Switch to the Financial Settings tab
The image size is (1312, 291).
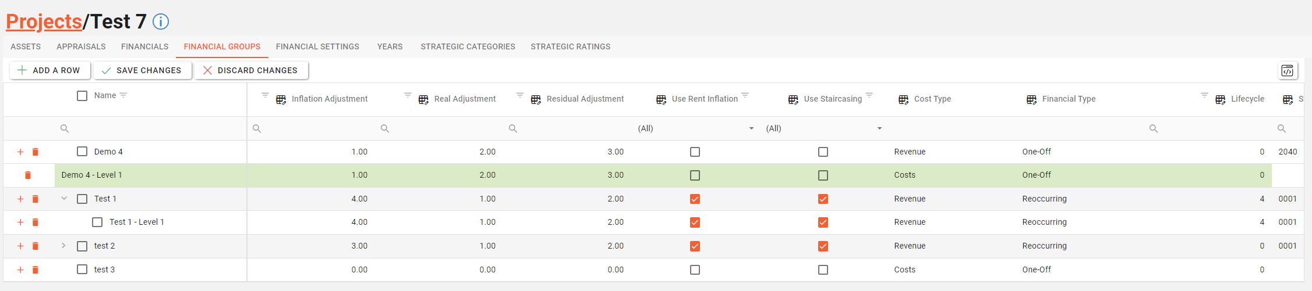(317, 46)
